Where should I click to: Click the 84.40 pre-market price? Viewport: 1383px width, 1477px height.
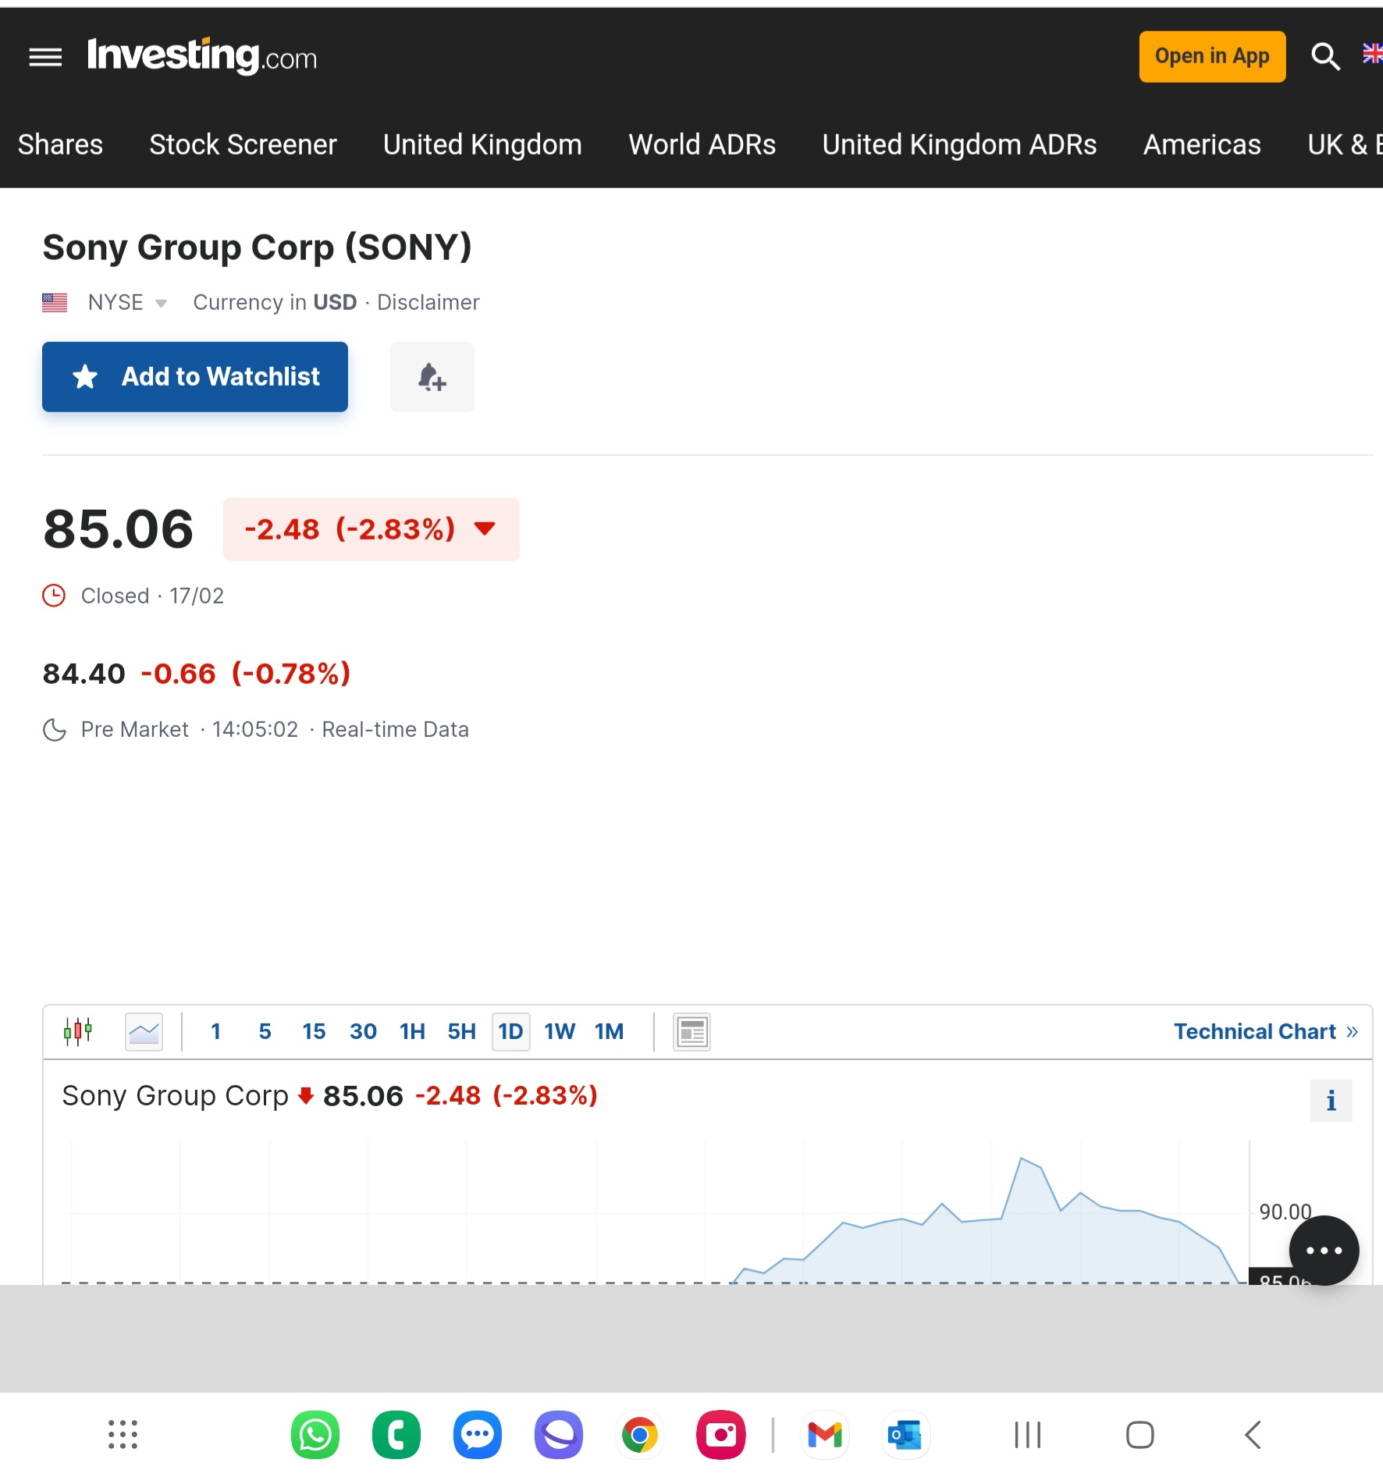coord(84,674)
